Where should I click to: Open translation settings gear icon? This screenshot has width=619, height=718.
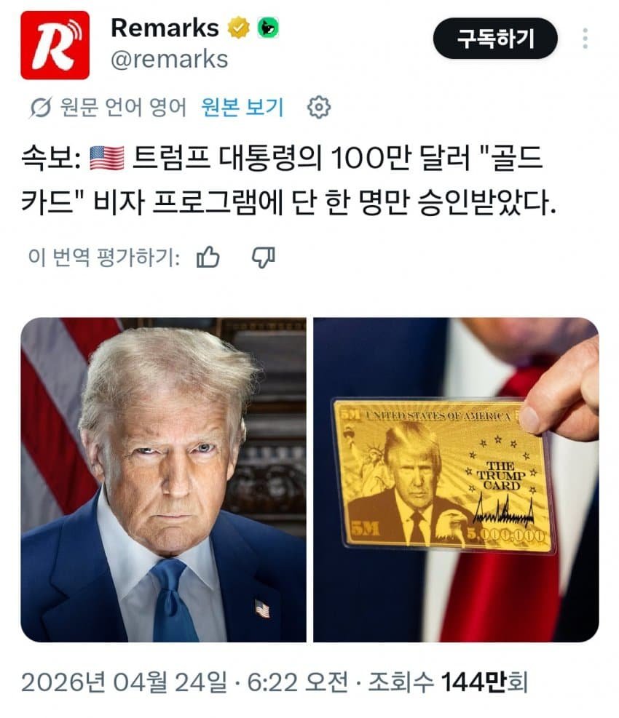coord(319,108)
